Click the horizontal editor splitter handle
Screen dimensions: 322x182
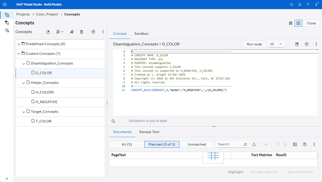[x=214, y=126]
